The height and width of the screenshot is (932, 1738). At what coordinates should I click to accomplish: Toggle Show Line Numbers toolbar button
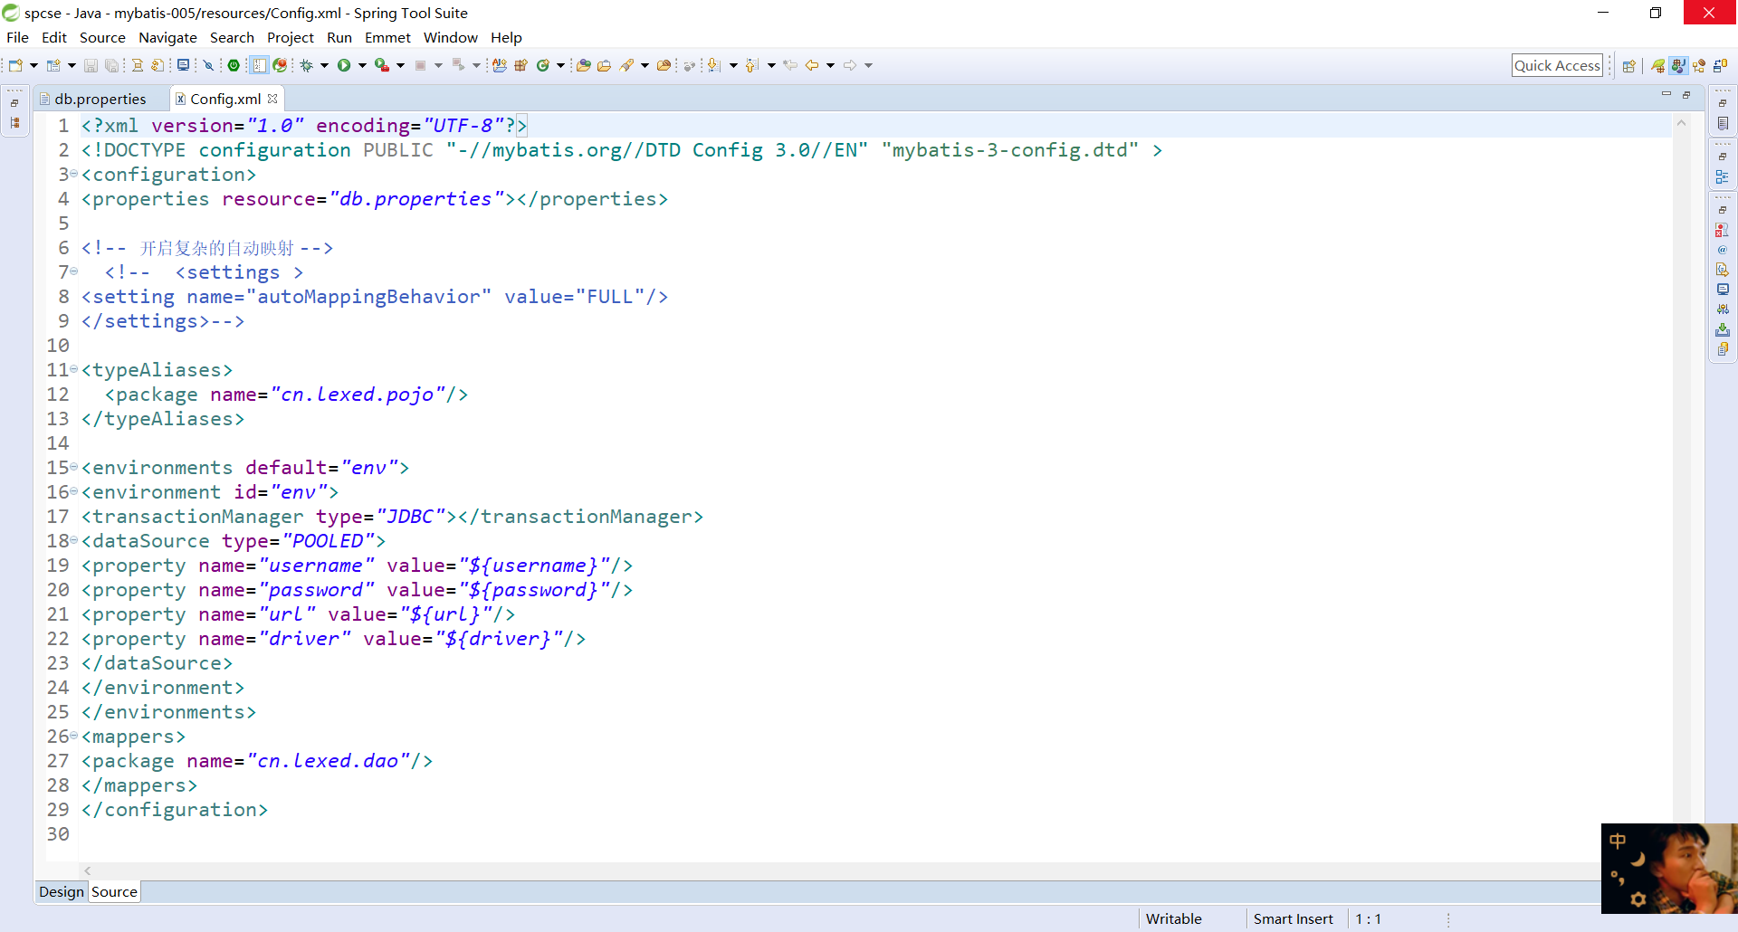pos(259,65)
